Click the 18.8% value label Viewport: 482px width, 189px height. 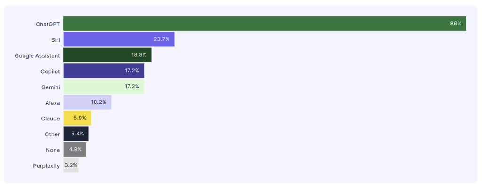(139, 55)
